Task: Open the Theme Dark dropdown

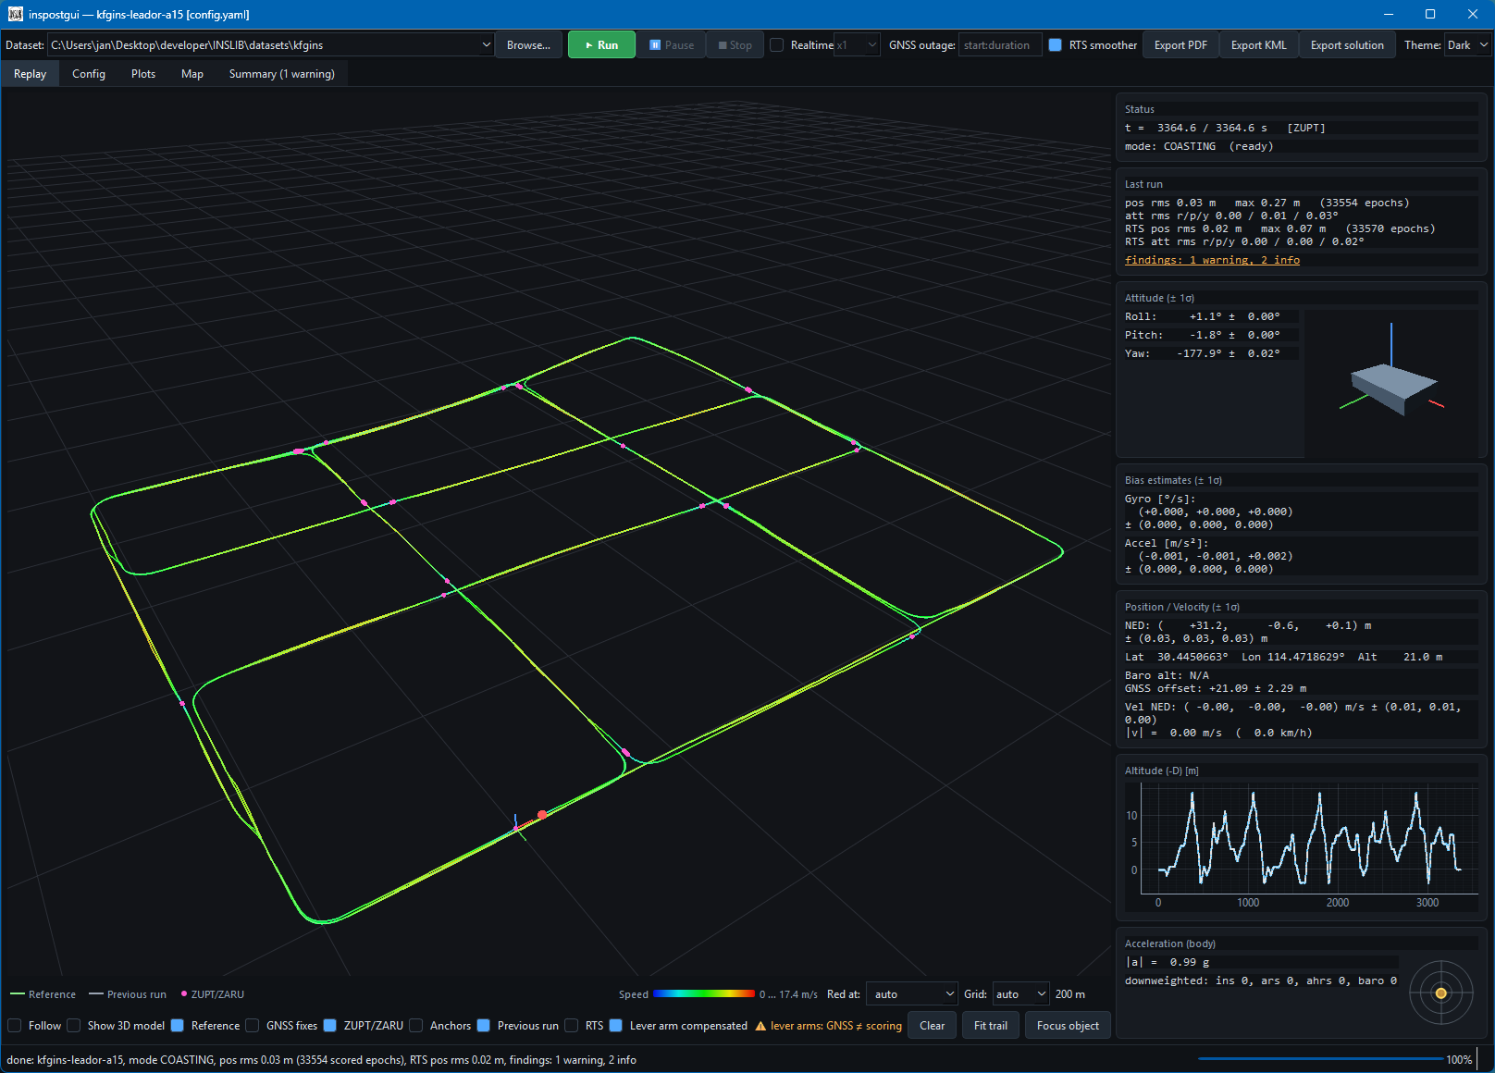Action: [1467, 44]
